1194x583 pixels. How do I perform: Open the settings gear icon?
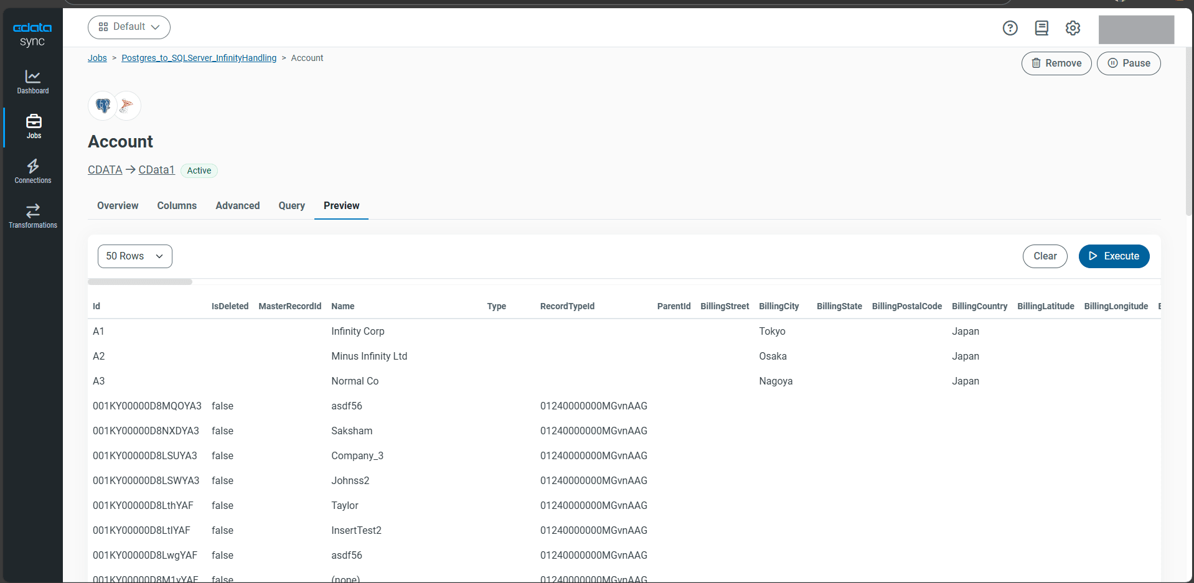pos(1073,28)
